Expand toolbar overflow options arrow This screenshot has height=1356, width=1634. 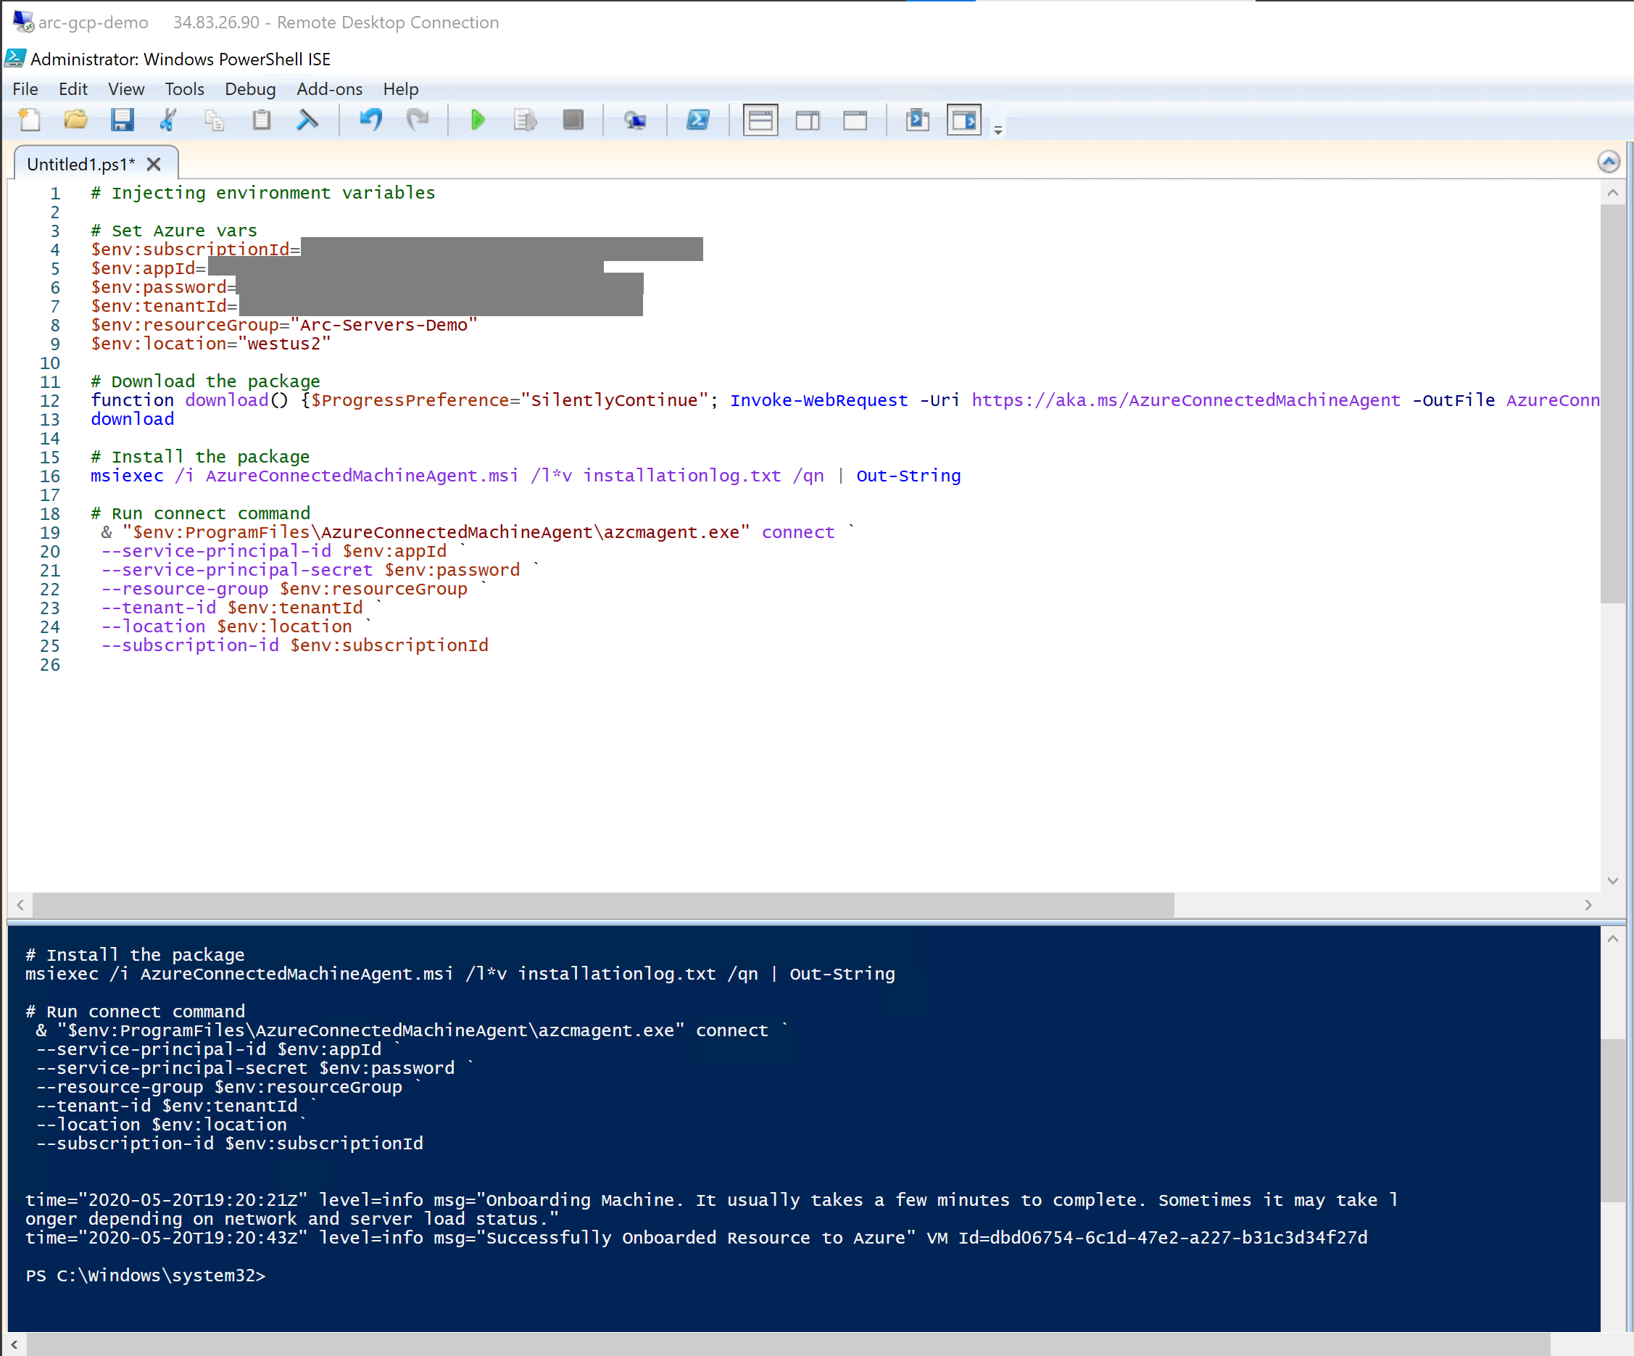[998, 130]
